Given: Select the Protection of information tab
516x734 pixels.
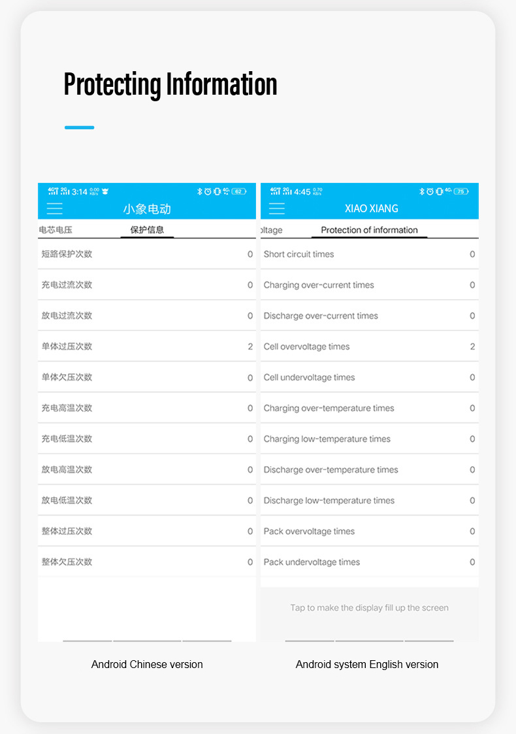Looking at the screenshot, I should pos(369,230).
